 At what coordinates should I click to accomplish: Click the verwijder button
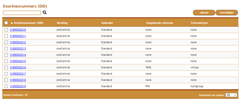[x=227, y=13]
